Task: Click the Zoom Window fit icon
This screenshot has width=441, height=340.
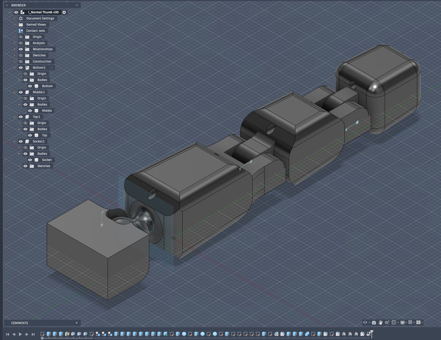Action: 394,322
